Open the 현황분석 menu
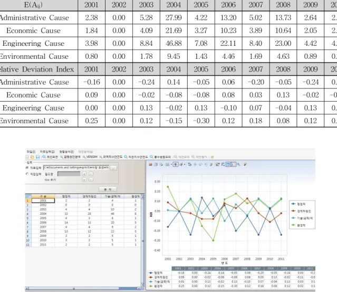Image resolution: width=337 pixels, height=292 pixels. pyautogui.click(x=66, y=152)
